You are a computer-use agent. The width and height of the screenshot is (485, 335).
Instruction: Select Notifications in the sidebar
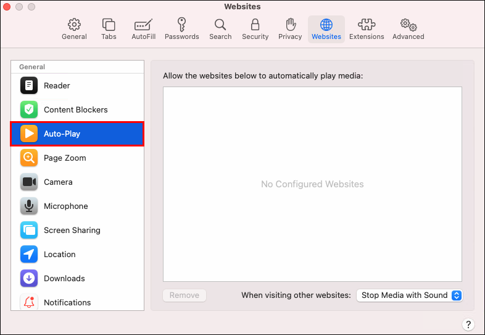pyautogui.click(x=77, y=302)
